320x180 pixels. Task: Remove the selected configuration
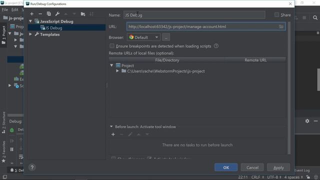click(x=40, y=14)
